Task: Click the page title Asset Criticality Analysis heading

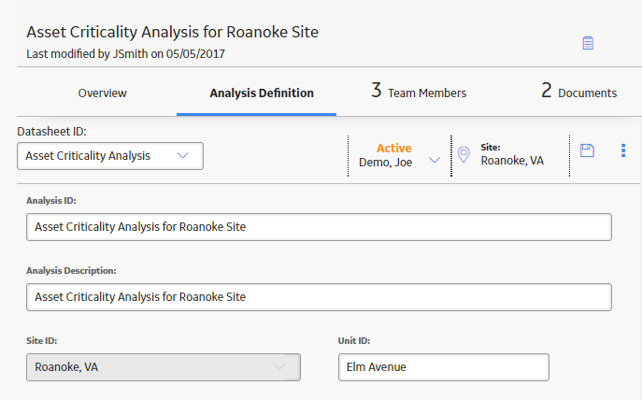Action: point(172,32)
